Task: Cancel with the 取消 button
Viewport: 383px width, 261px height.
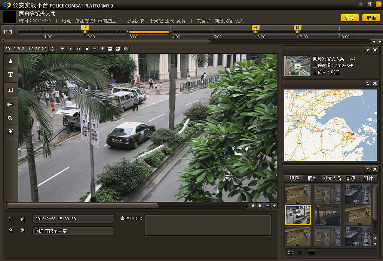Action: pos(371,18)
